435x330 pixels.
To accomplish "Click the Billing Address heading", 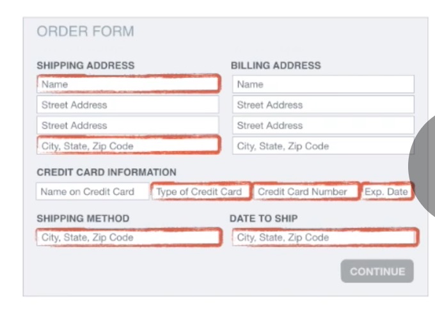I will click(276, 65).
